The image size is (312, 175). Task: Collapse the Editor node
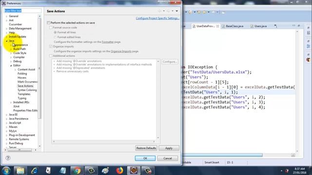point(11,65)
